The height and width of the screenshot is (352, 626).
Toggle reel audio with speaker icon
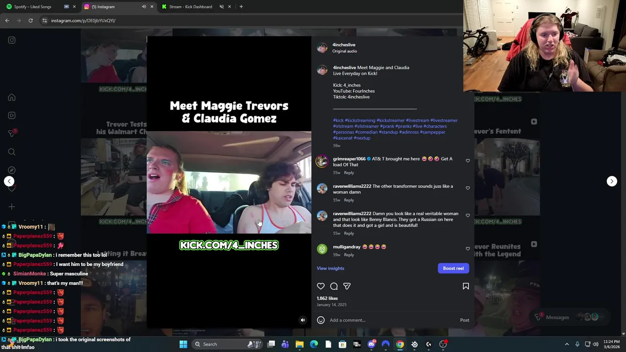click(303, 320)
